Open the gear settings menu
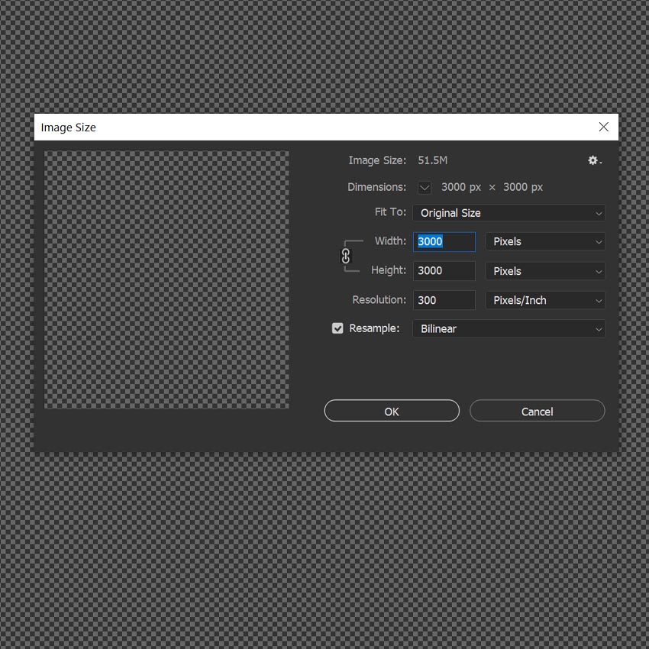649x649 pixels. point(594,160)
